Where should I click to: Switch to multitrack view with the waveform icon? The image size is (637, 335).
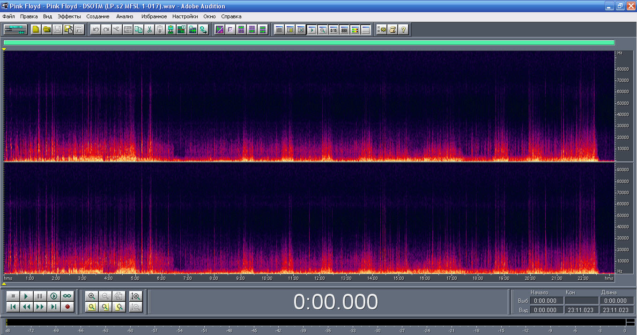pos(15,29)
